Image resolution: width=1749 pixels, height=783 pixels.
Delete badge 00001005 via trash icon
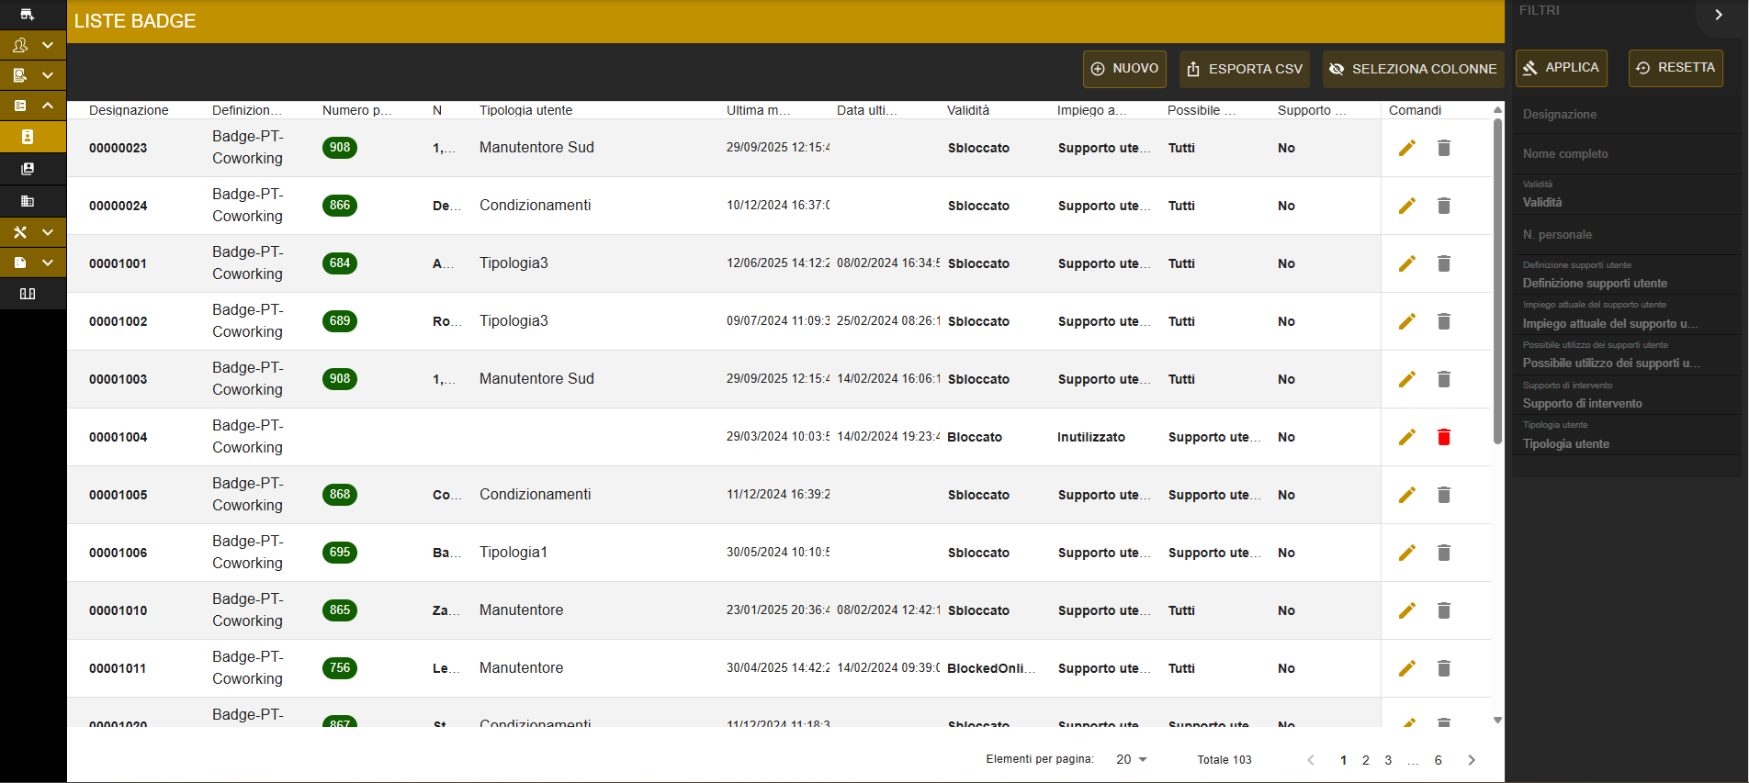tap(1444, 495)
